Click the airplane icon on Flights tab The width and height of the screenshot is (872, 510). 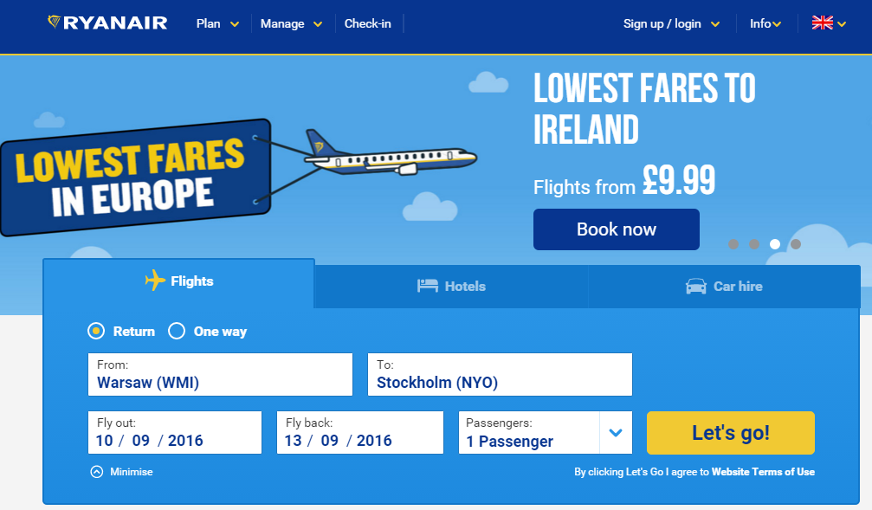[155, 281]
